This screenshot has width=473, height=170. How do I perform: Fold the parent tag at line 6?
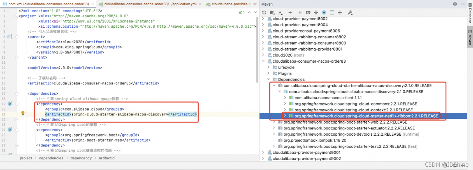coord(17,37)
